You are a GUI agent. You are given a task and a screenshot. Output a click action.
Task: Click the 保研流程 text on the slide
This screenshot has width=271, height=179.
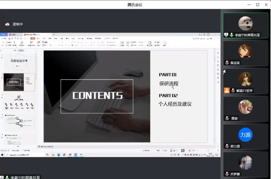coord(169,84)
